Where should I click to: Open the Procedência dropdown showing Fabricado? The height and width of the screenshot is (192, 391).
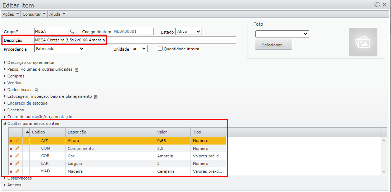59,49
